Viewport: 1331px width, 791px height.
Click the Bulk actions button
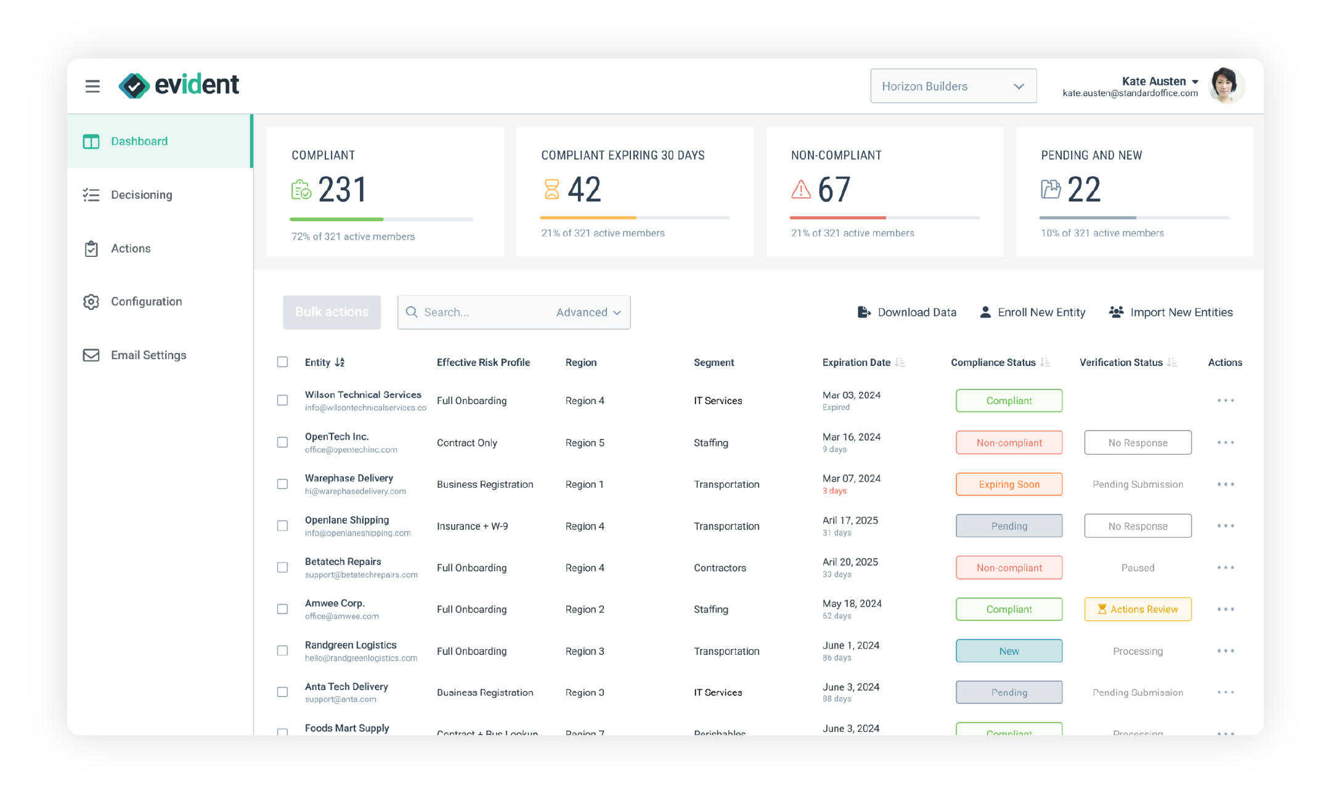click(x=332, y=312)
